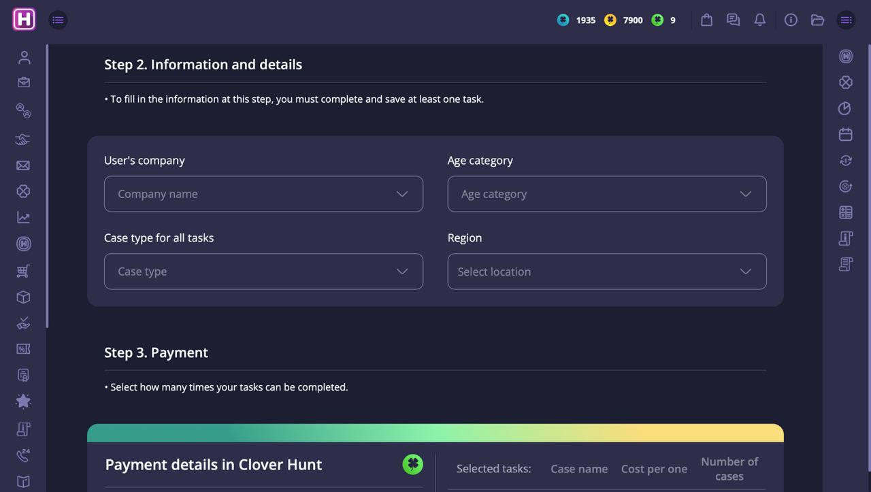Open the 24-hour support phone icon

[23, 455]
